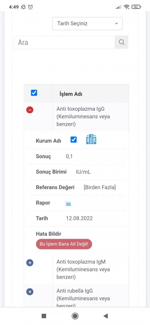Image resolution: width=150 pixels, height=325 pixels.
Task: Click the İşlem Adı column header
Action: coord(71,94)
